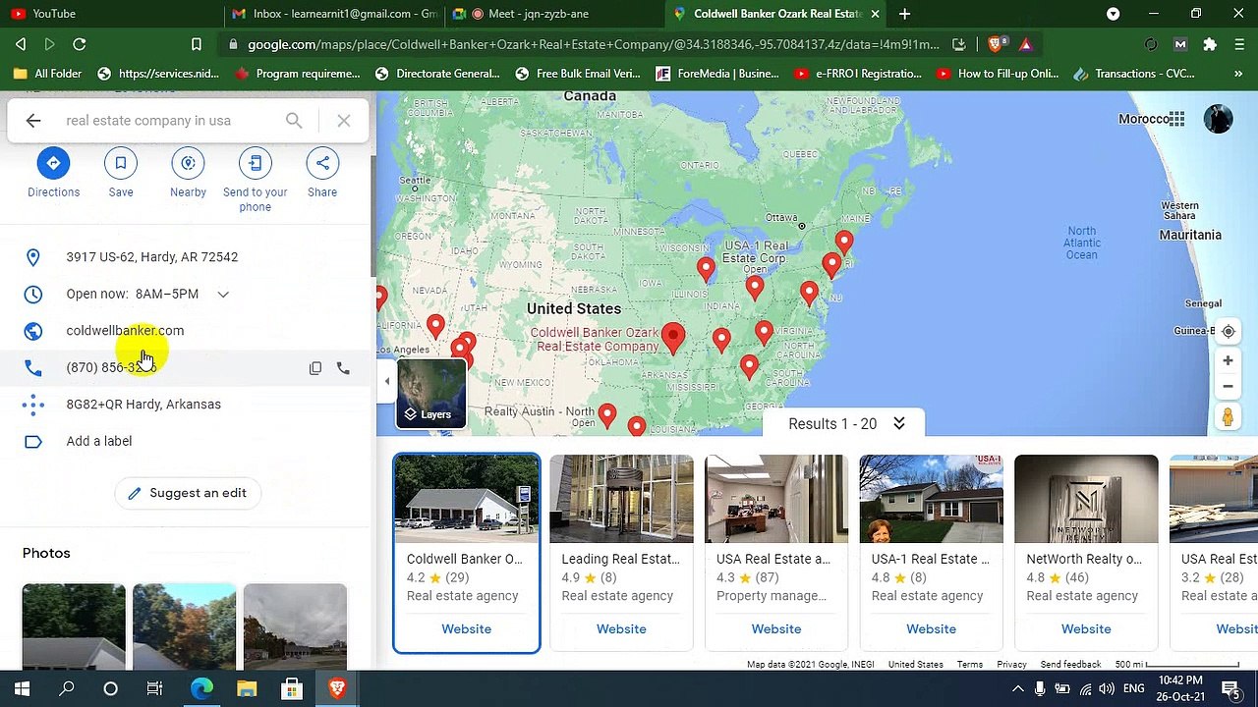Click the Brave Rewards triangle icon

point(1025,44)
